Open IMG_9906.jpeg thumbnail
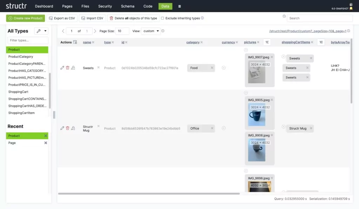359x209 pixels. 257,150
